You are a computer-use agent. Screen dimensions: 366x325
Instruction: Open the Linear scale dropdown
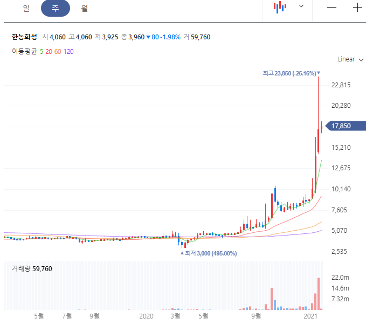coord(350,59)
